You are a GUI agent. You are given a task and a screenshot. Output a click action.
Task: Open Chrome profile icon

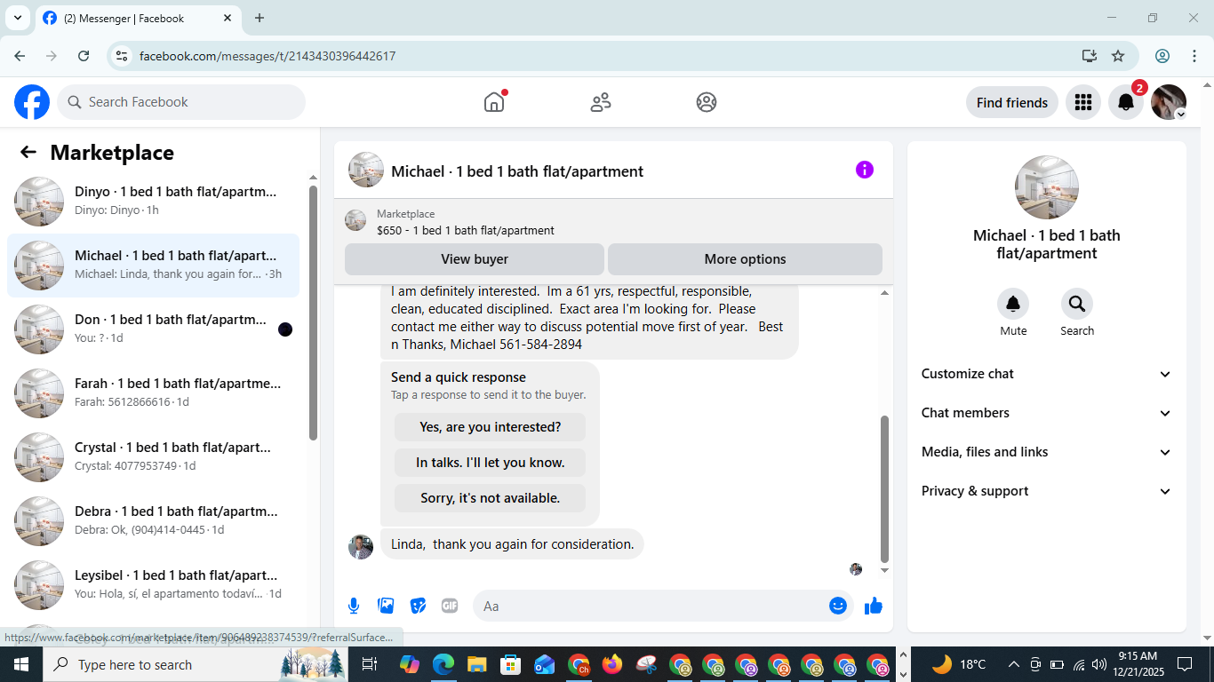point(1162,56)
